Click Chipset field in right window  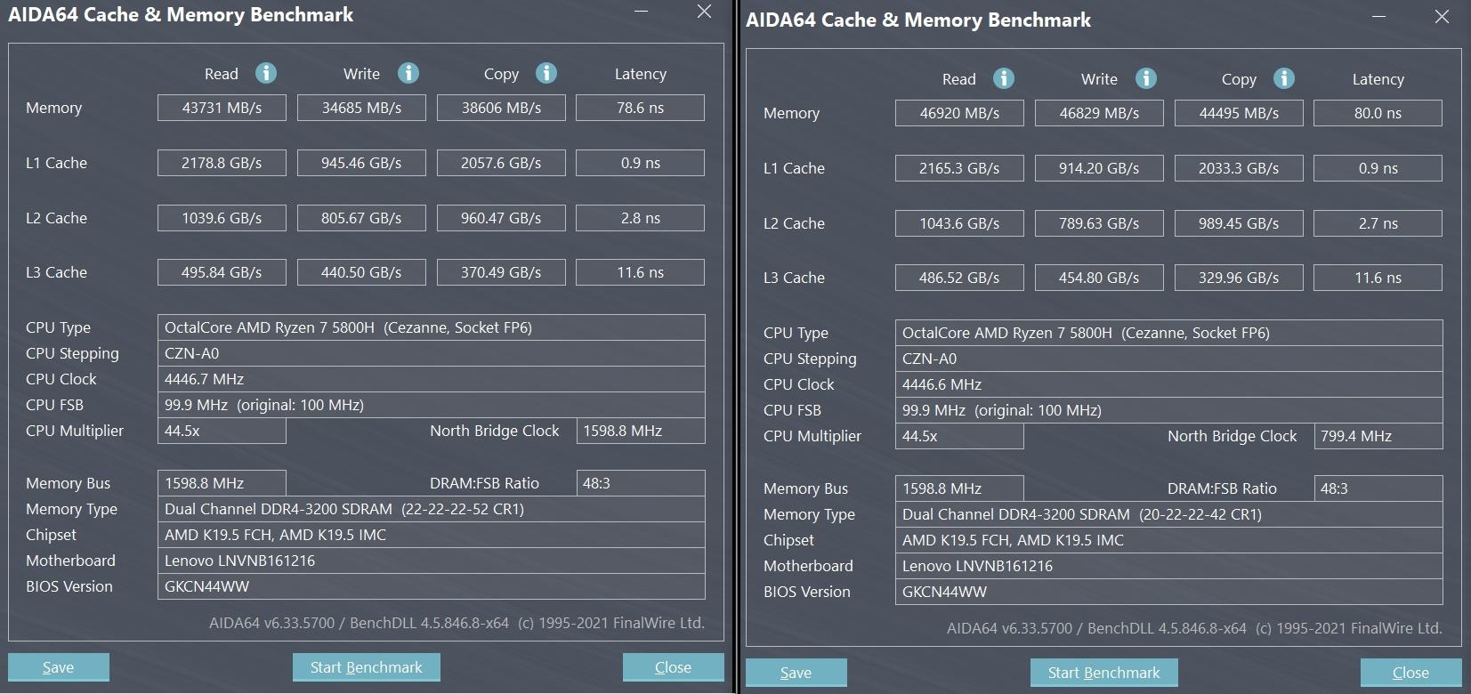click(1169, 540)
